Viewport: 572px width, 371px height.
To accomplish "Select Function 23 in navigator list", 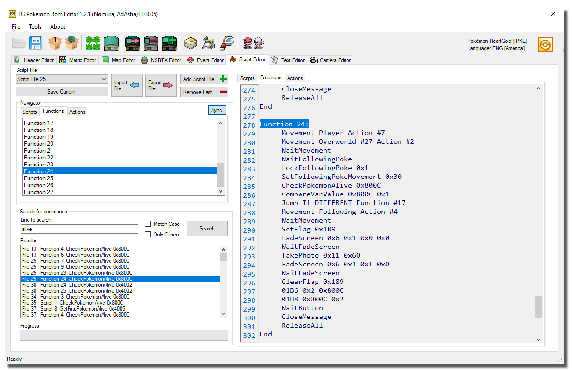I will pyautogui.click(x=120, y=165).
